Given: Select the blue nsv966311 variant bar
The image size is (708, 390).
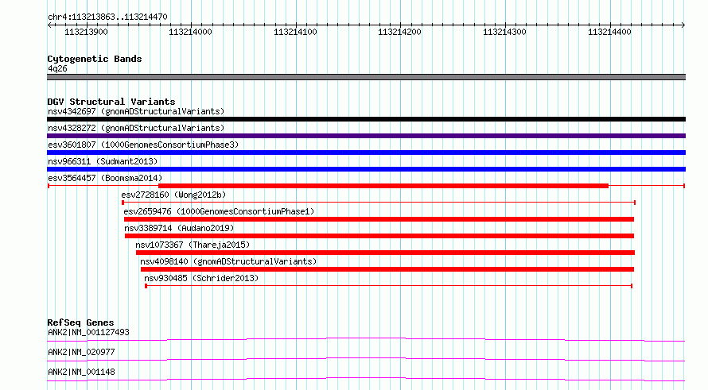Looking at the screenshot, I should tap(366, 169).
